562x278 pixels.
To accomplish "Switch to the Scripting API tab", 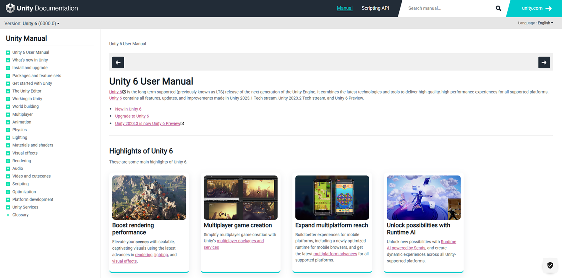I will [x=375, y=8].
